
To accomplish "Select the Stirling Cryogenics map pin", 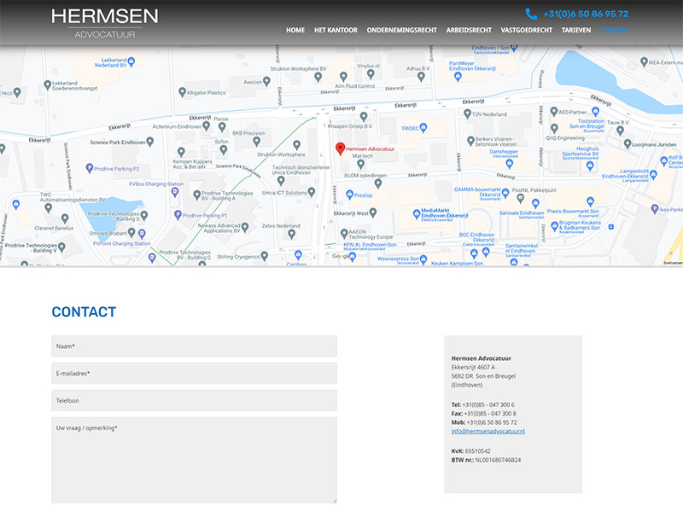I will coord(264,256).
